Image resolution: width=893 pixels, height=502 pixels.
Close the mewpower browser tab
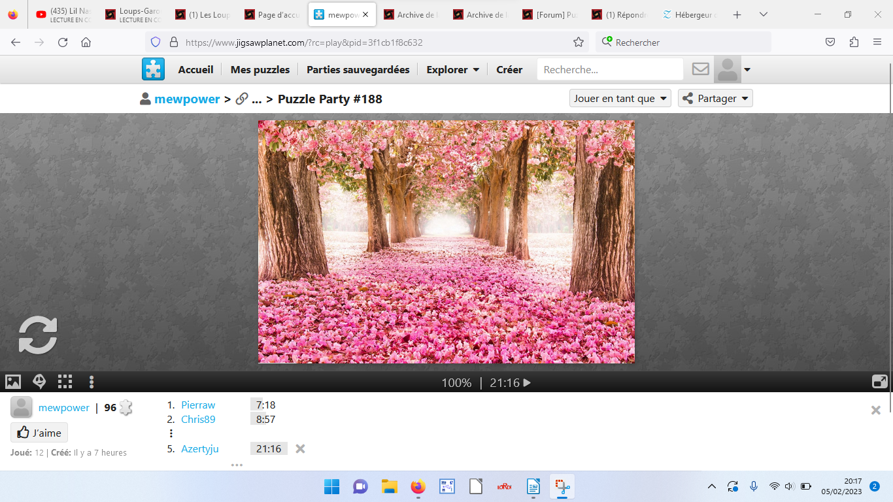tap(365, 14)
